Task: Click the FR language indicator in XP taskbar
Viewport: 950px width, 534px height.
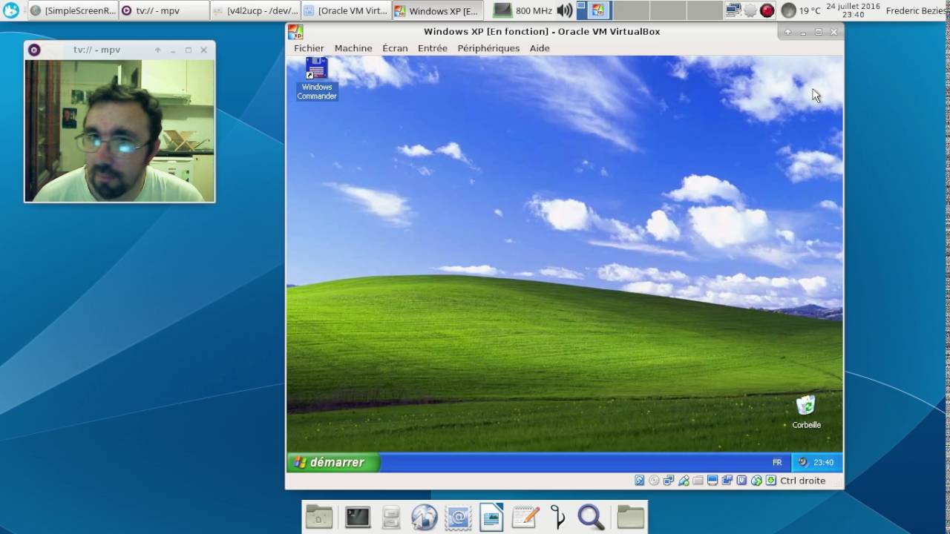Action: [x=777, y=462]
